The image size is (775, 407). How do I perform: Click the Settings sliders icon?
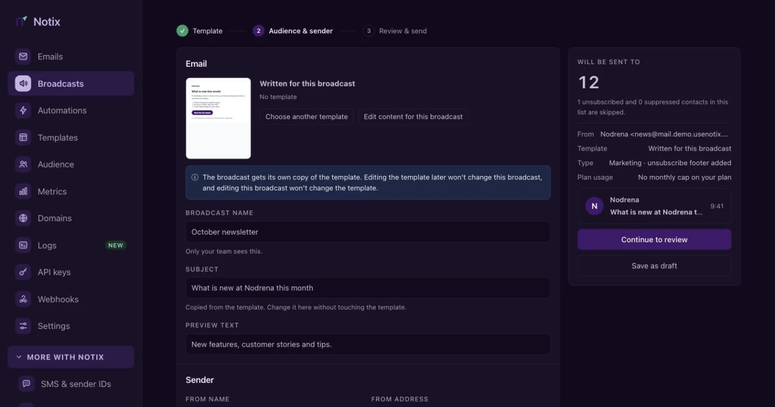tap(23, 326)
